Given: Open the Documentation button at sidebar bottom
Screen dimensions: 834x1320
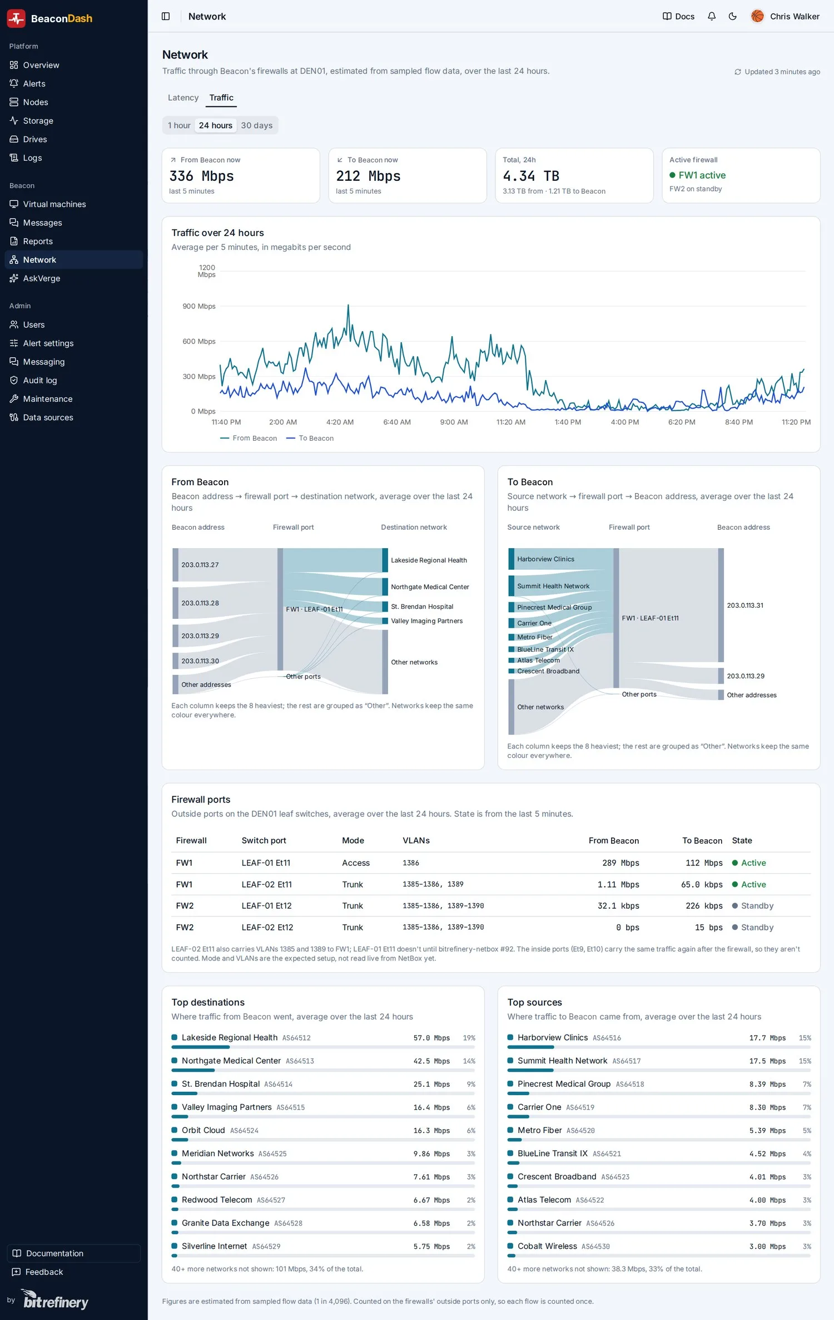Looking at the screenshot, I should (x=74, y=1253).
